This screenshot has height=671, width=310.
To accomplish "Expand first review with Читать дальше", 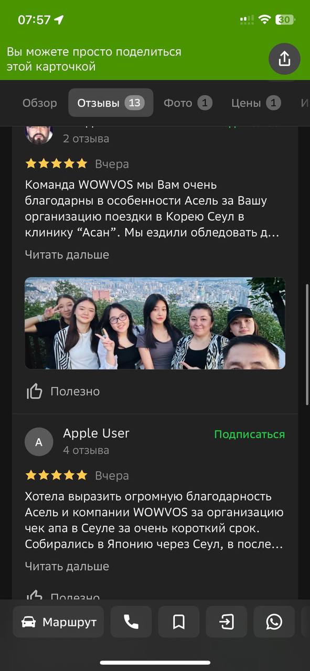I will pos(67,255).
